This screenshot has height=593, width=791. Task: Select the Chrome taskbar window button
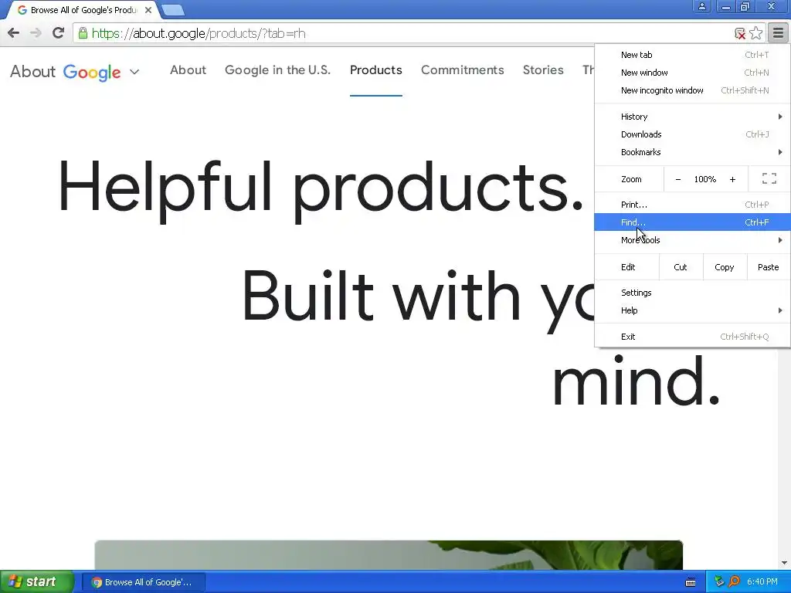point(143,582)
